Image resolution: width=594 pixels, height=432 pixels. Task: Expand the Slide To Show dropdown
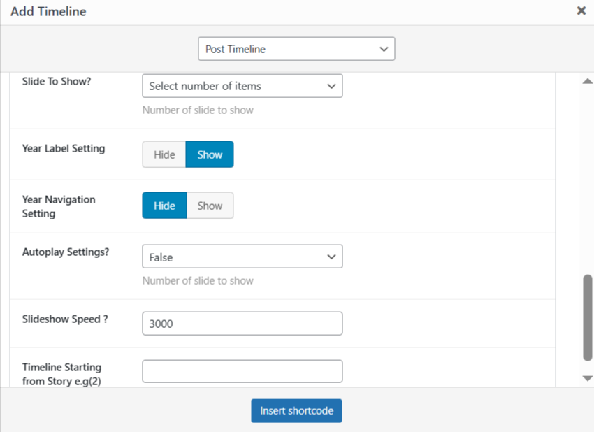pos(242,86)
